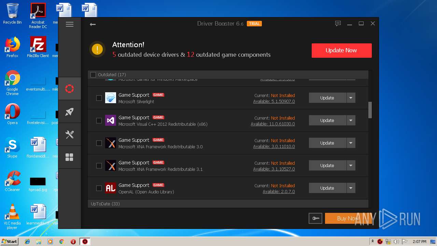Open Recycle Bin desktop icon

(12, 14)
